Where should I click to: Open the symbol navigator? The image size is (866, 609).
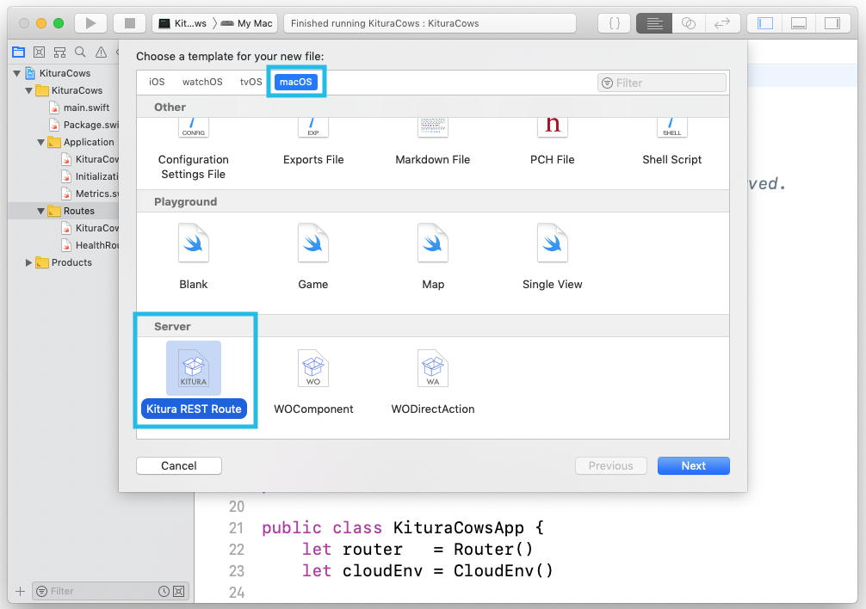(x=59, y=52)
